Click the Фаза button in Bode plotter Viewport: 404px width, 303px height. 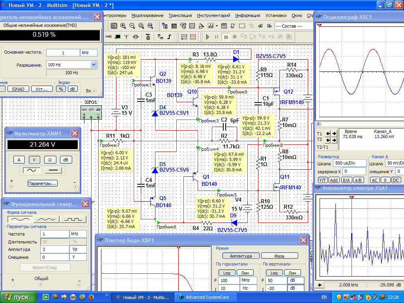pyautogui.click(x=280, y=256)
